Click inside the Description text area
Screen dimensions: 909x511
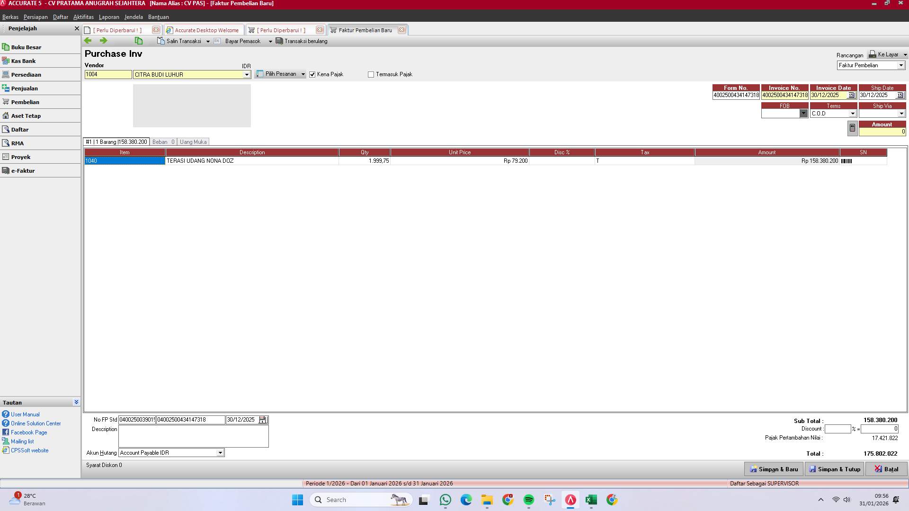click(x=193, y=435)
